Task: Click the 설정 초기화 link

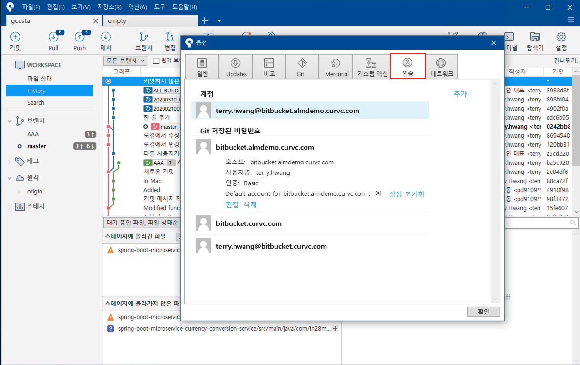Action: pyautogui.click(x=407, y=194)
